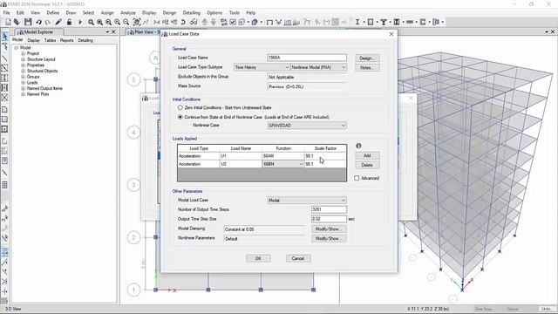Click the glasses perspective toggle icon
The width and height of the screenshot is (558, 314).
point(194,22)
